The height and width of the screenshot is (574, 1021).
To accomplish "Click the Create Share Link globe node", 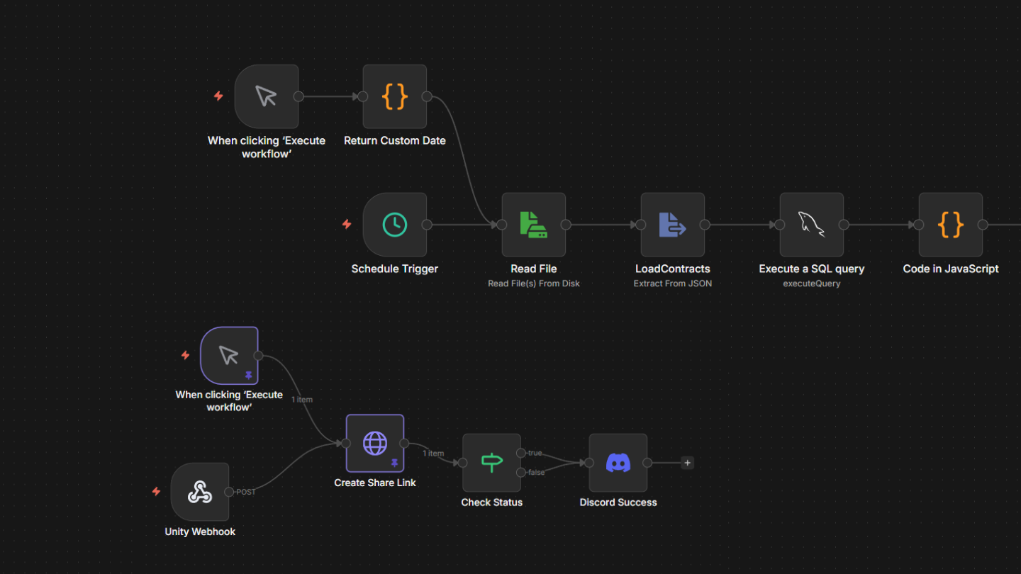I will tap(375, 443).
